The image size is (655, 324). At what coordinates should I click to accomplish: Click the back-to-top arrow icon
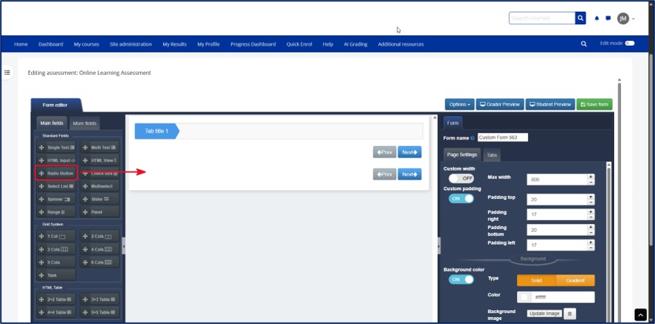[640, 314]
